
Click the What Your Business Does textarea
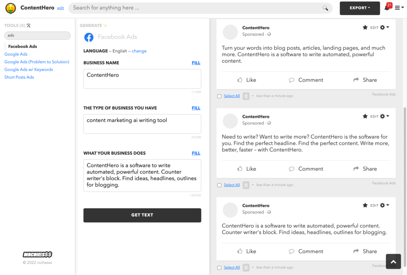[142, 176]
